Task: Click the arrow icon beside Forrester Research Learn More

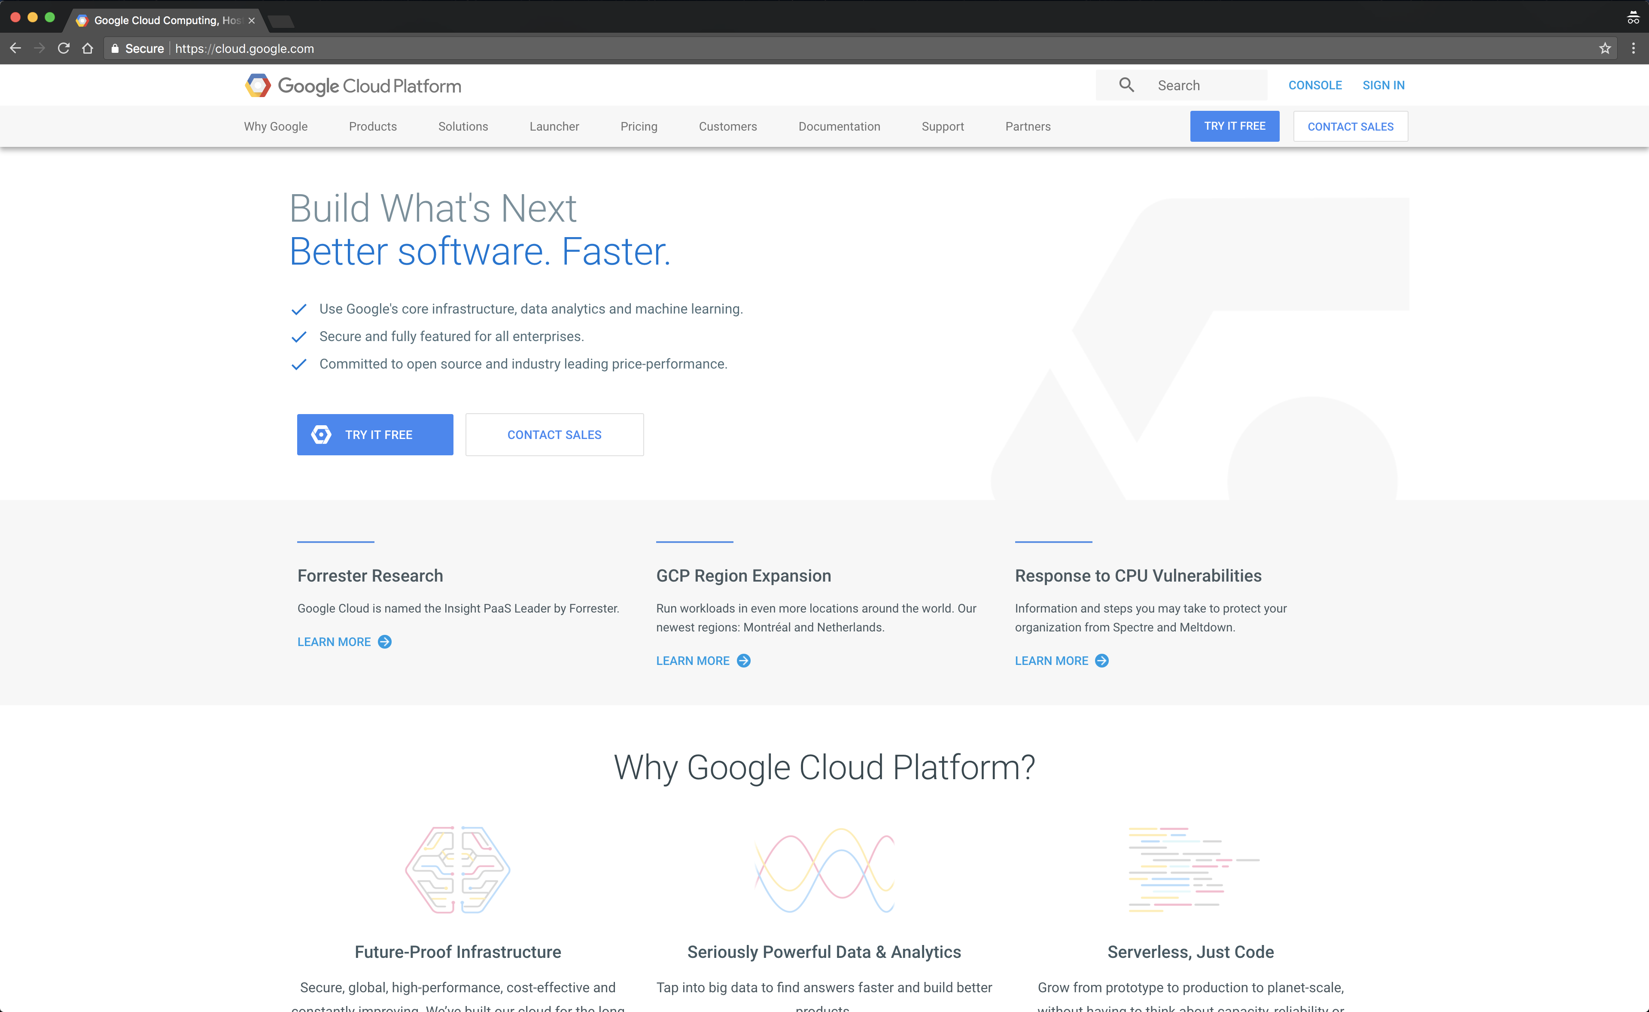Action: tap(385, 642)
